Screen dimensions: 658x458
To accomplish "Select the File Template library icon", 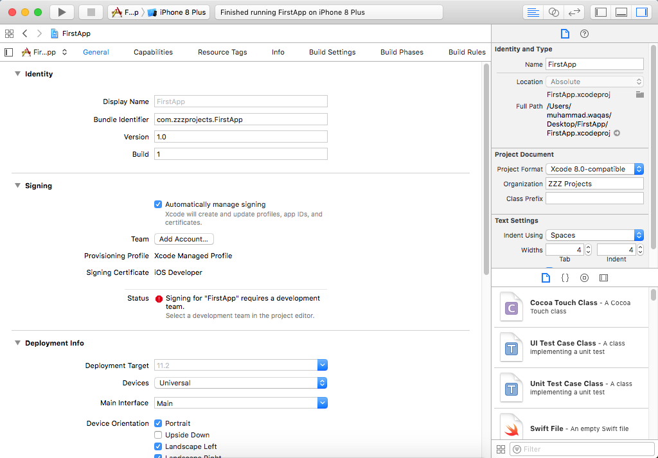I will [546, 277].
